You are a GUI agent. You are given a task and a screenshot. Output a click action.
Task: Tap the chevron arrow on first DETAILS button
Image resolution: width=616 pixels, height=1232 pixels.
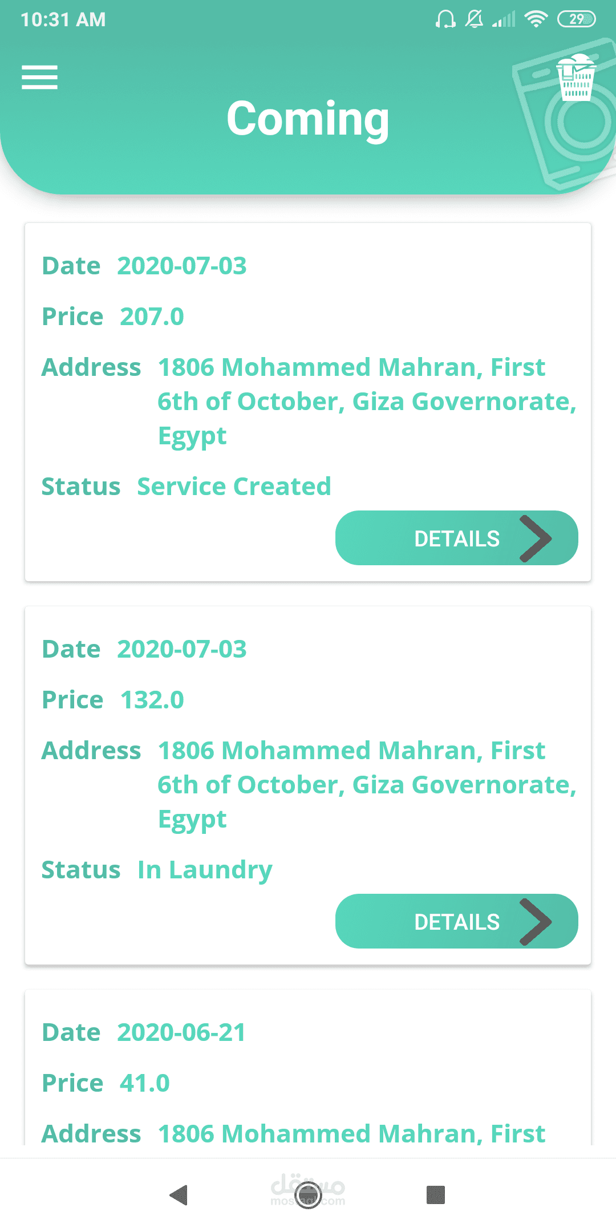536,538
